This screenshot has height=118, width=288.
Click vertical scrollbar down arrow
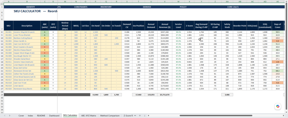coord(287,112)
